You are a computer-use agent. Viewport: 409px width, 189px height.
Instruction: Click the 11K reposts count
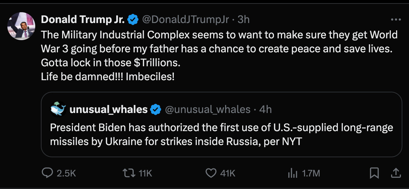[145, 173]
